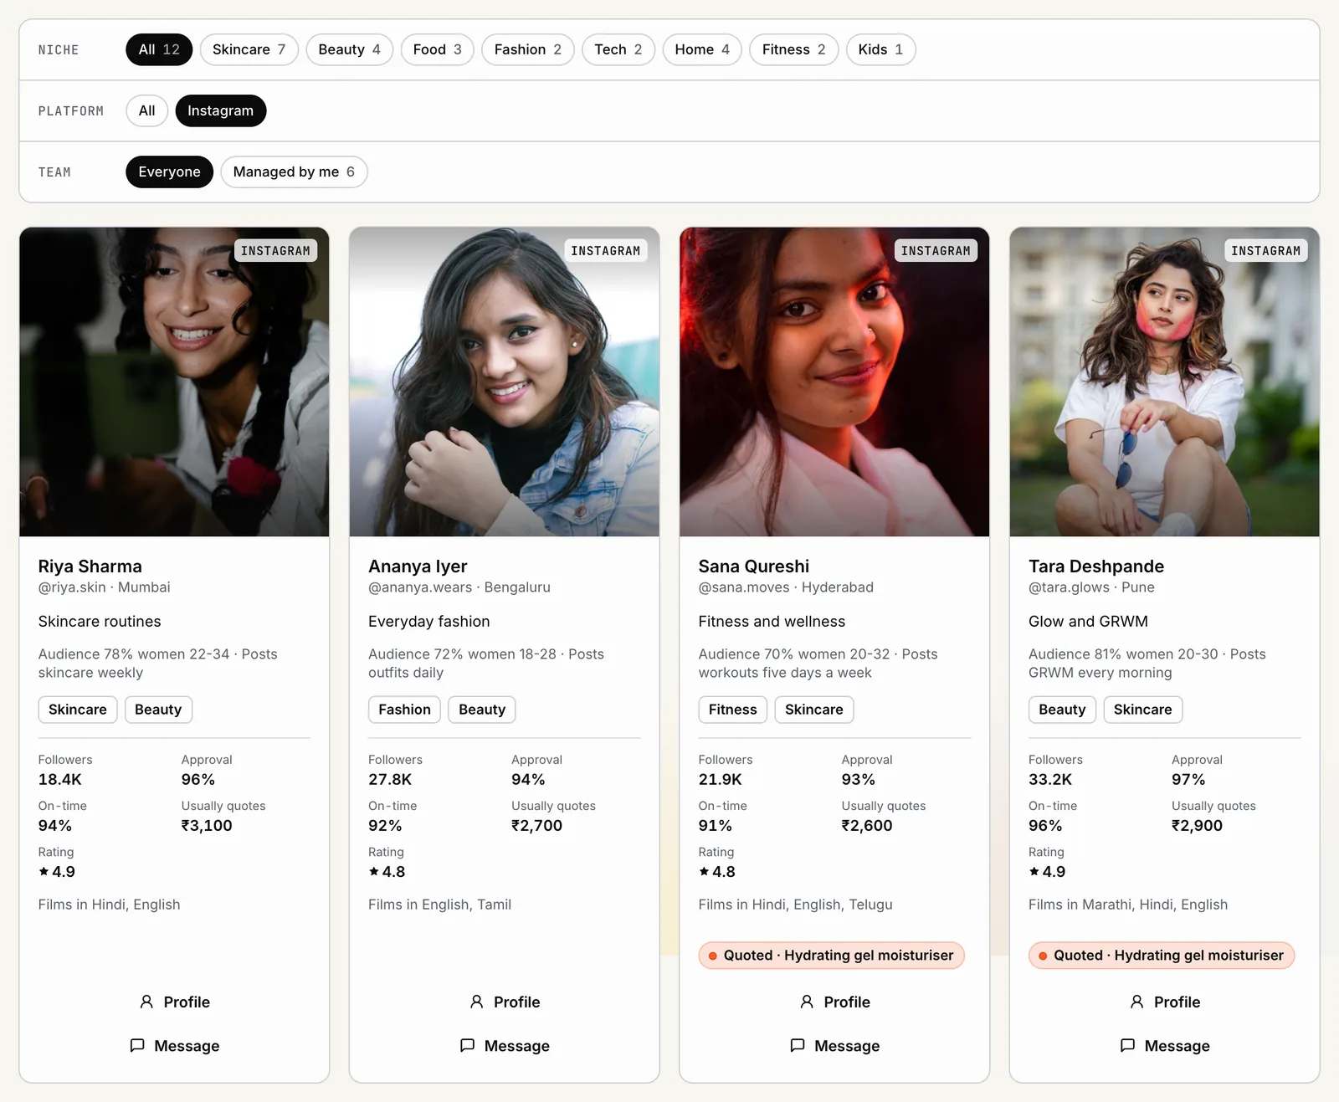The width and height of the screenshot is (1339, 1102).
Task: Message Tara Deshpande
Action: pyautogui.click(x=1165, y=1046)
